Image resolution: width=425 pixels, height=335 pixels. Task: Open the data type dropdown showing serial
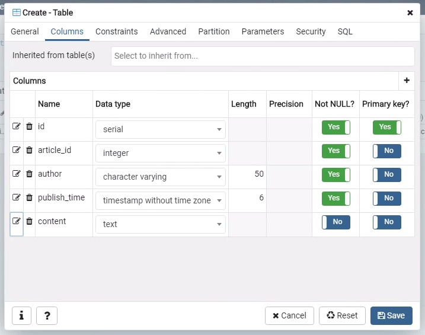click(x=161, y=129)
